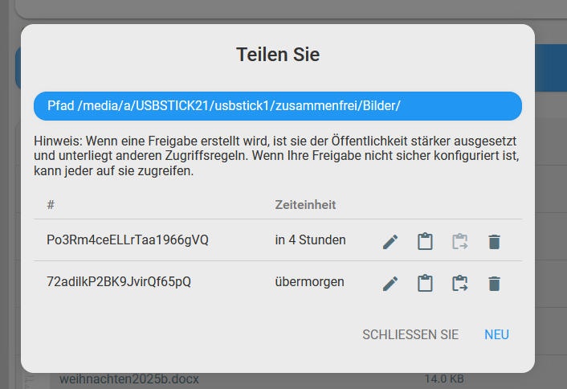This screenshot has width=567, height=389.
Task: Create a new share with NEU
Action: pos(496,334)
